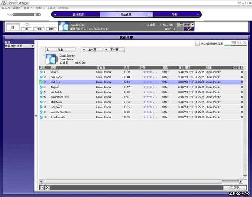Click the vertical scrollbar up arrow

245,68
